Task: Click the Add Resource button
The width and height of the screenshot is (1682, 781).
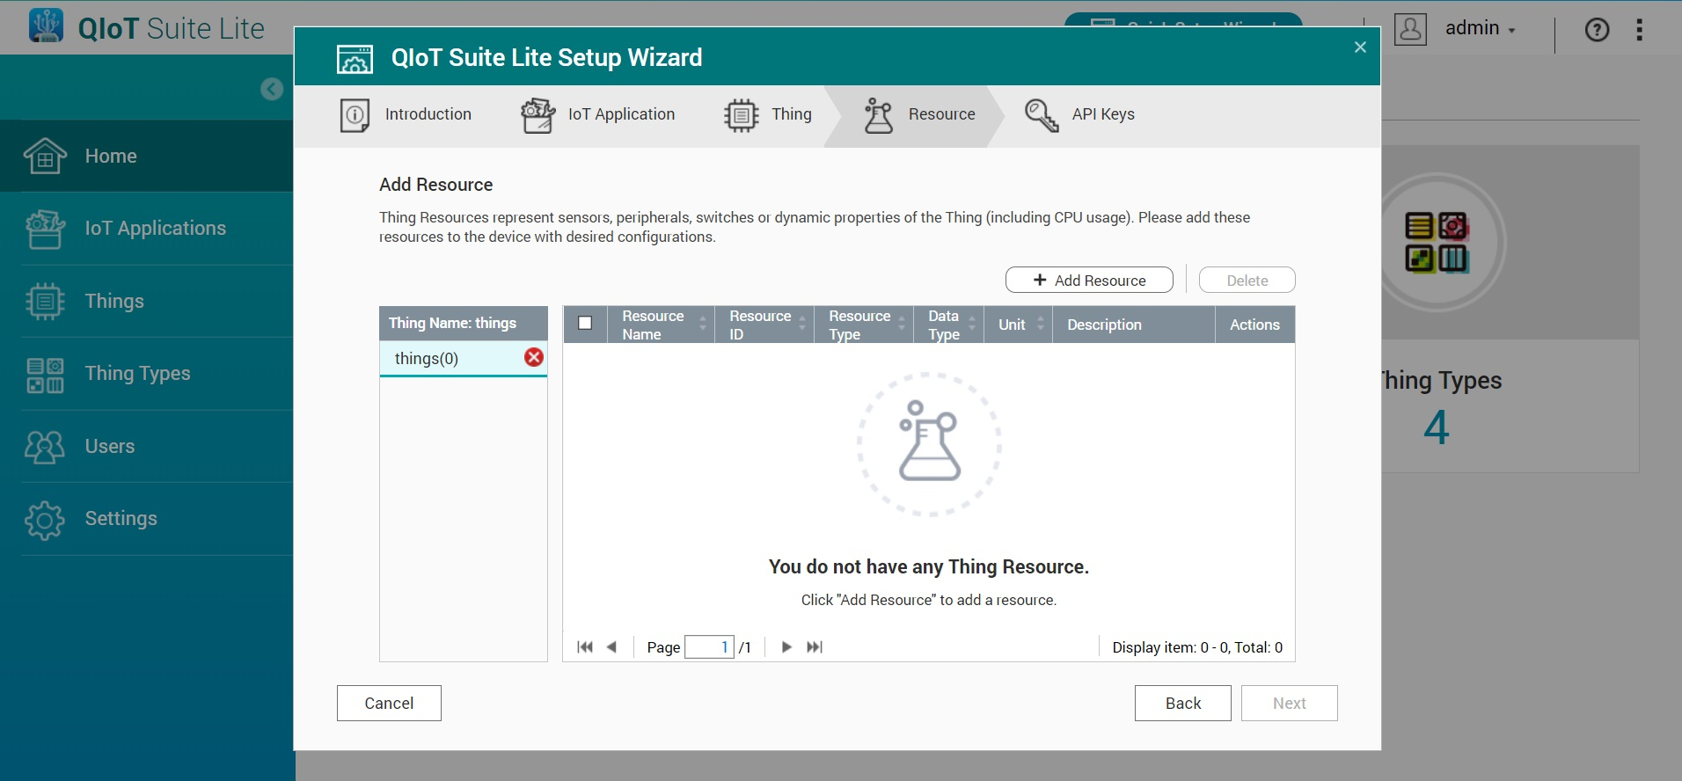Action: click(x=1089, y=281)
